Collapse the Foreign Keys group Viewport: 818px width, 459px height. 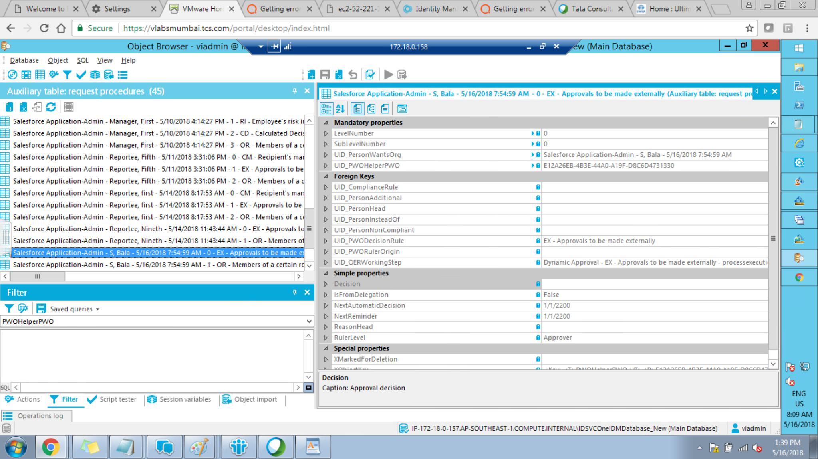click(326, 176)
